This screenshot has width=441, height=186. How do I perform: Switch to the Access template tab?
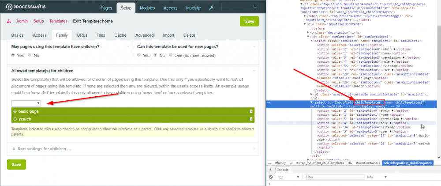(x=40, y=35)
